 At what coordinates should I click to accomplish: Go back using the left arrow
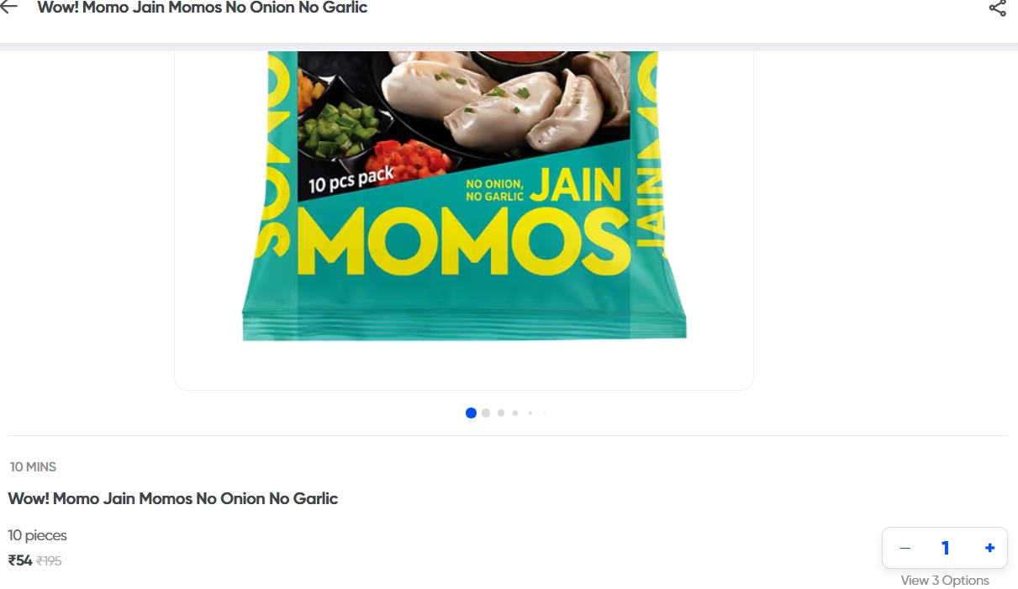tap(8, 8)
